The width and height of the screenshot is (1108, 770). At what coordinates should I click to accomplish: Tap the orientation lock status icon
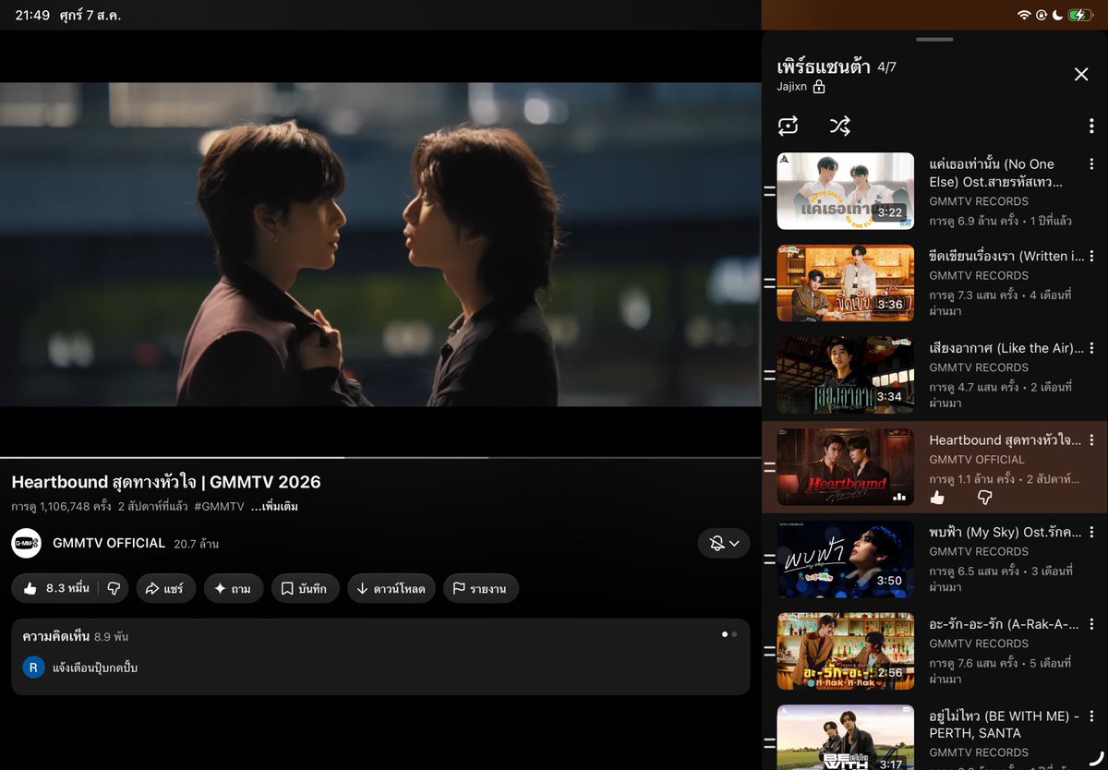pos(1042,15)
